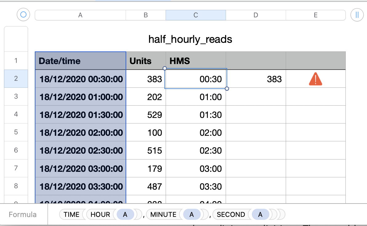Viewport: 367px width, 226px height.
Task: Select column A header
Action: click(80, 14)
